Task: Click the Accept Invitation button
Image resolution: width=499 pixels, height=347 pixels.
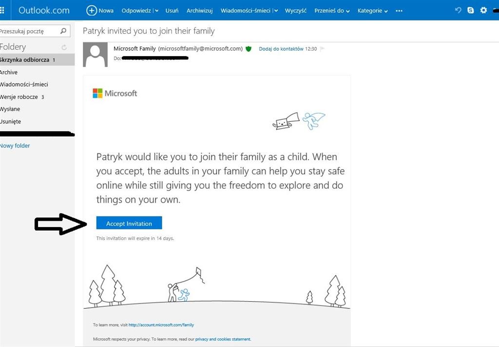Action: pyautogui.click(x=129, y=223)
